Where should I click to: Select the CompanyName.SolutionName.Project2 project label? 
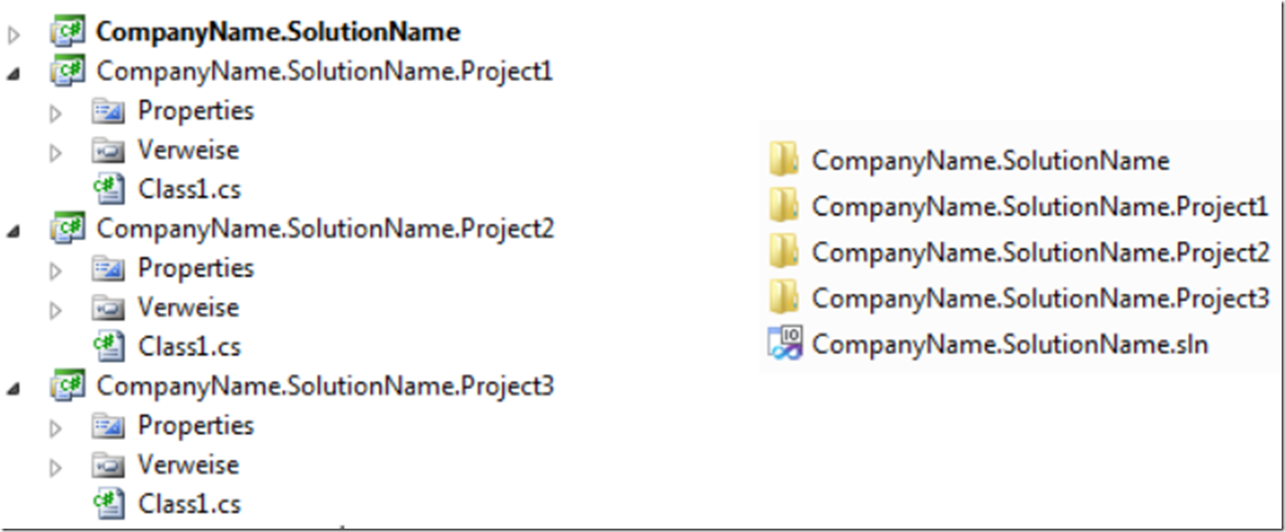tap(325, 228)
